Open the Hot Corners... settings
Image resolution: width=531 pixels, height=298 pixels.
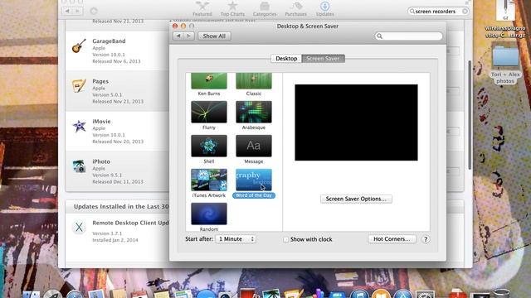click(x=392, y=239)
